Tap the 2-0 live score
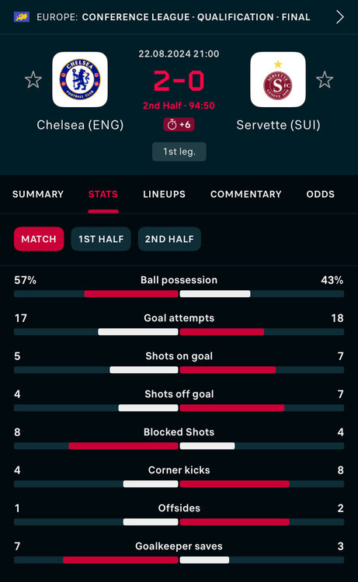The height and width of the screenshot is (582, 358). (x=179, y=81)
